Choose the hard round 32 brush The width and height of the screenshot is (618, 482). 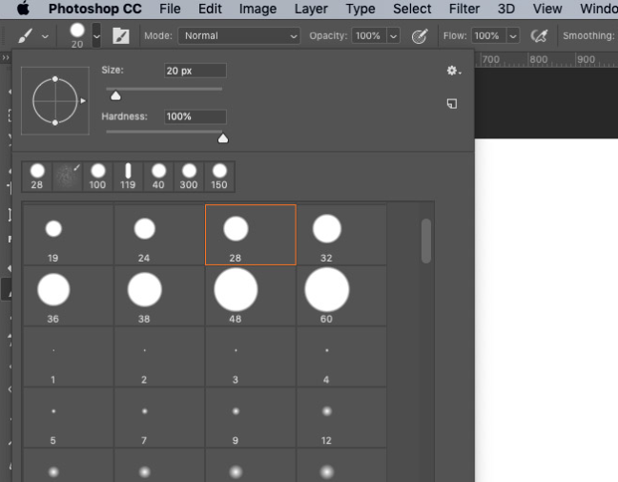coord(341,235)
